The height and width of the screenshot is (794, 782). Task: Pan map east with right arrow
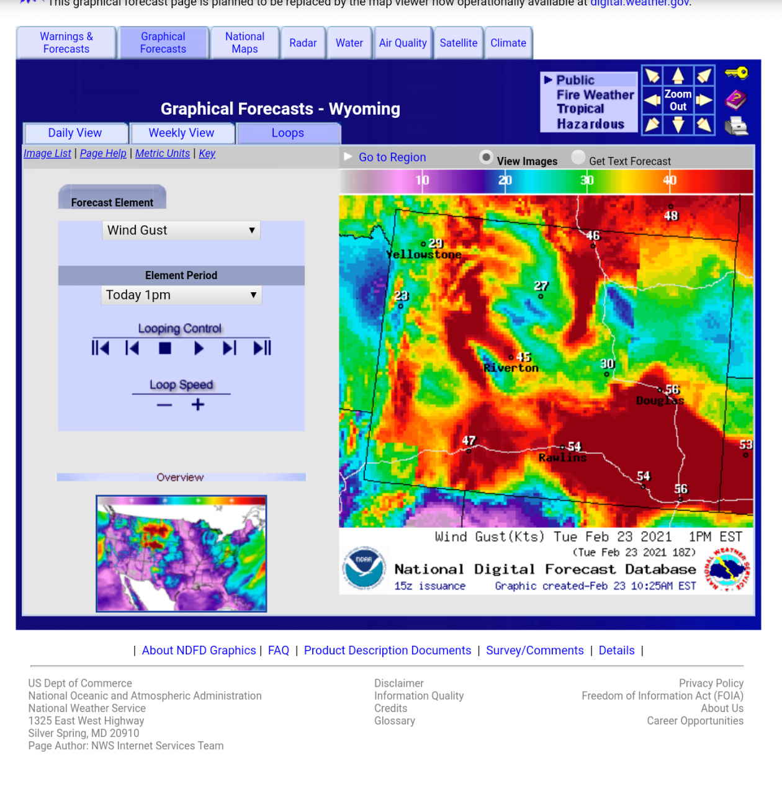704,100
